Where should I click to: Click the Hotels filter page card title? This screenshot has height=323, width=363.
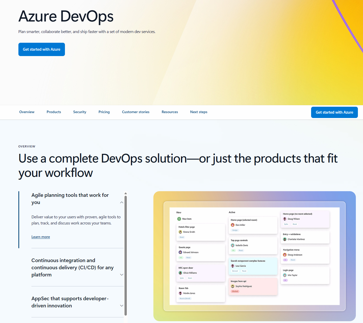tap(187, 227)
